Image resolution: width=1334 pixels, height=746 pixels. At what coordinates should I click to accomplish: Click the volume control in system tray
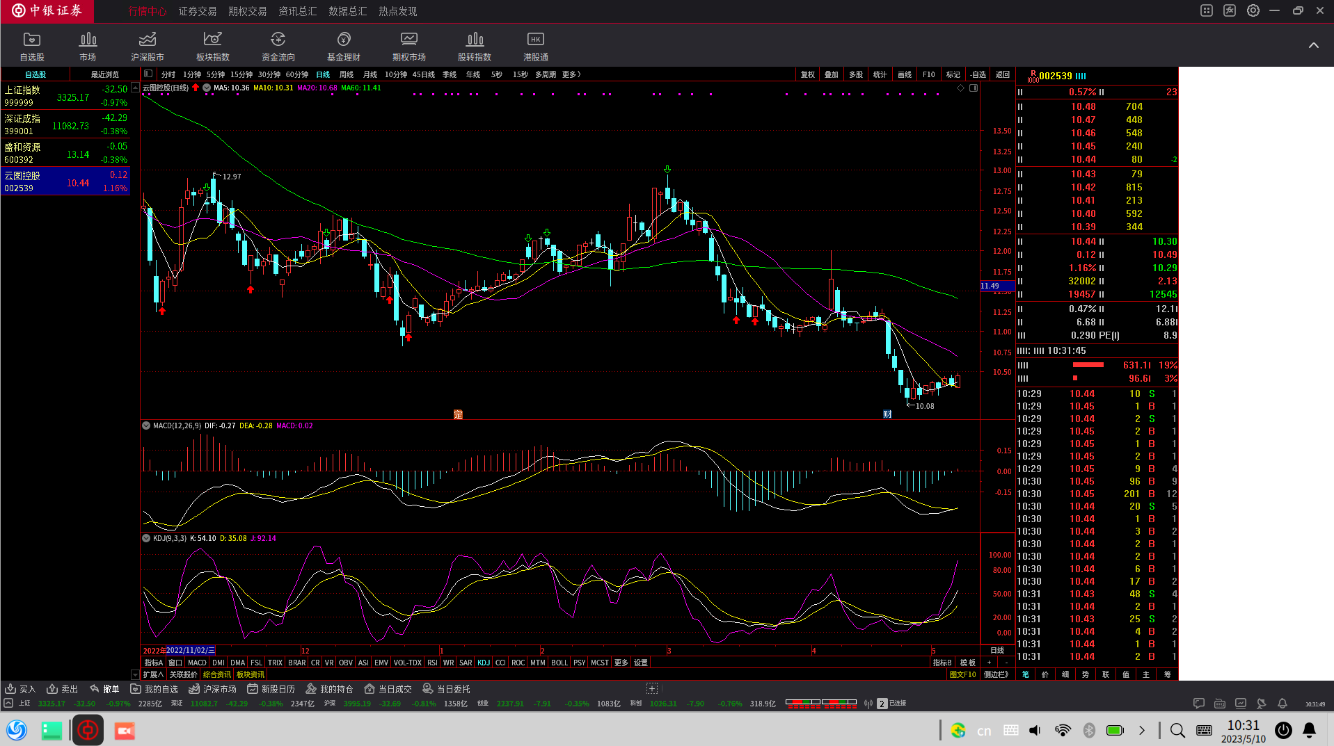click(1035, 730)
